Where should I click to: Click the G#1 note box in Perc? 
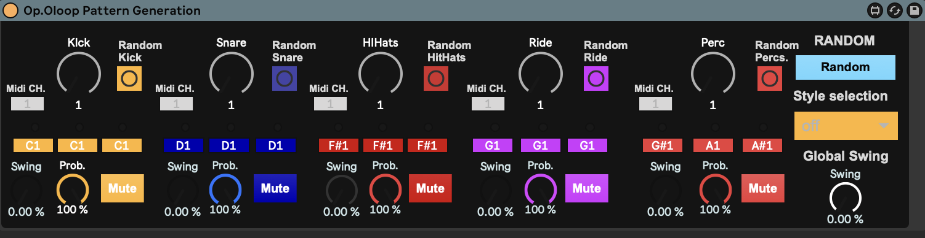pos(662,145)
